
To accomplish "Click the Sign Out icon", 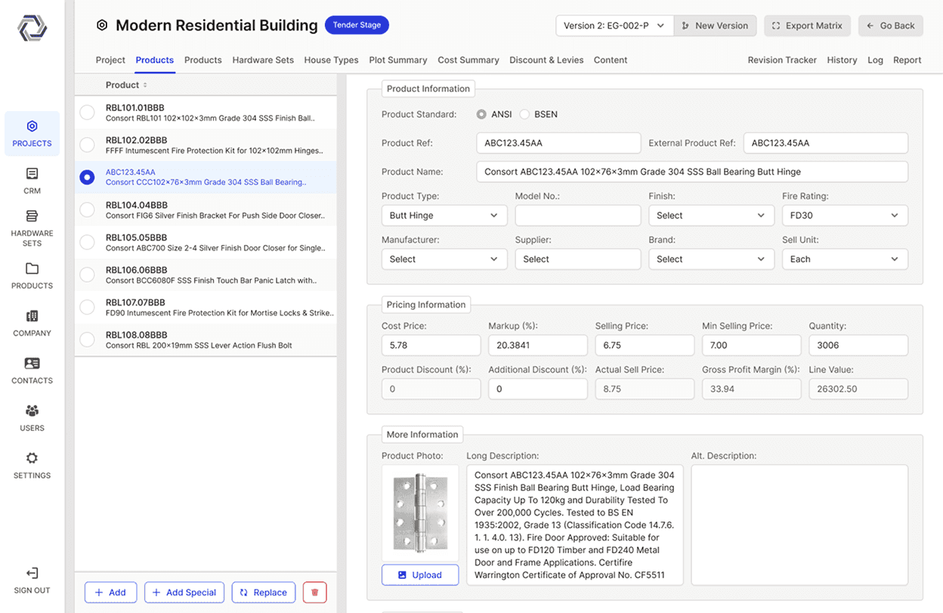I will coord(32,574).
